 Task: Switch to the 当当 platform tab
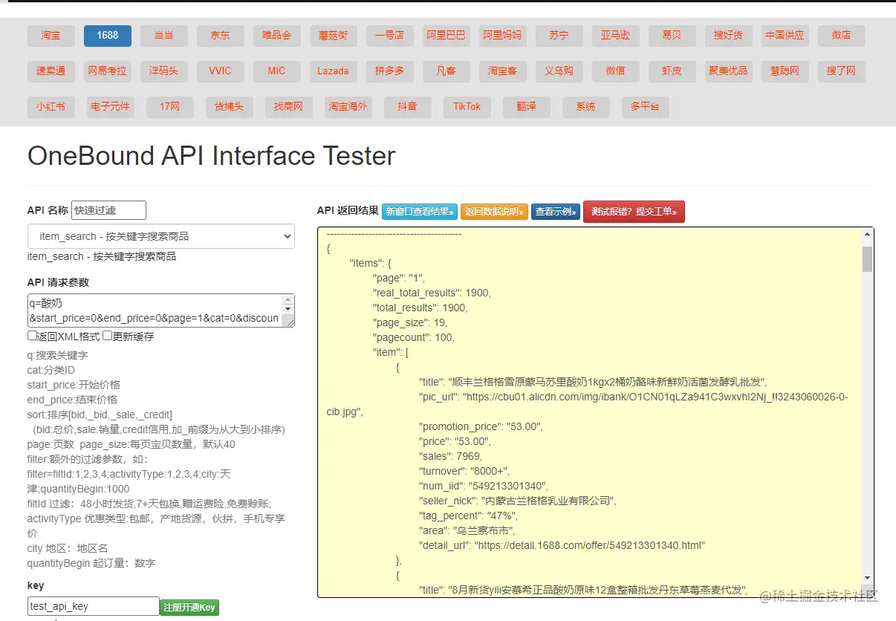tap(164, 36)
